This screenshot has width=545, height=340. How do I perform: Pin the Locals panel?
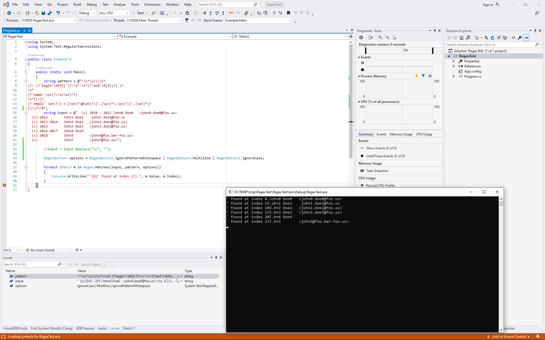pyautogui.click(x=216, y=258)
